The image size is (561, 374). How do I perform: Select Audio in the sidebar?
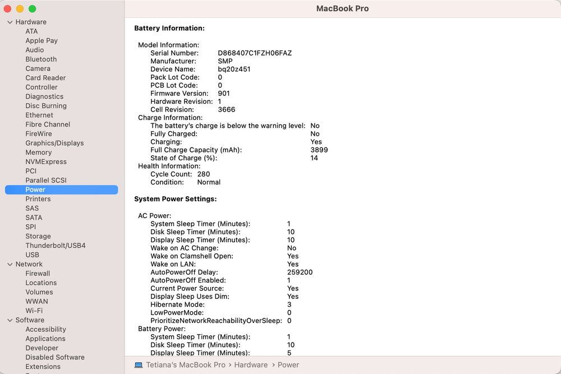pyautogui.click(x=35, y=50)
